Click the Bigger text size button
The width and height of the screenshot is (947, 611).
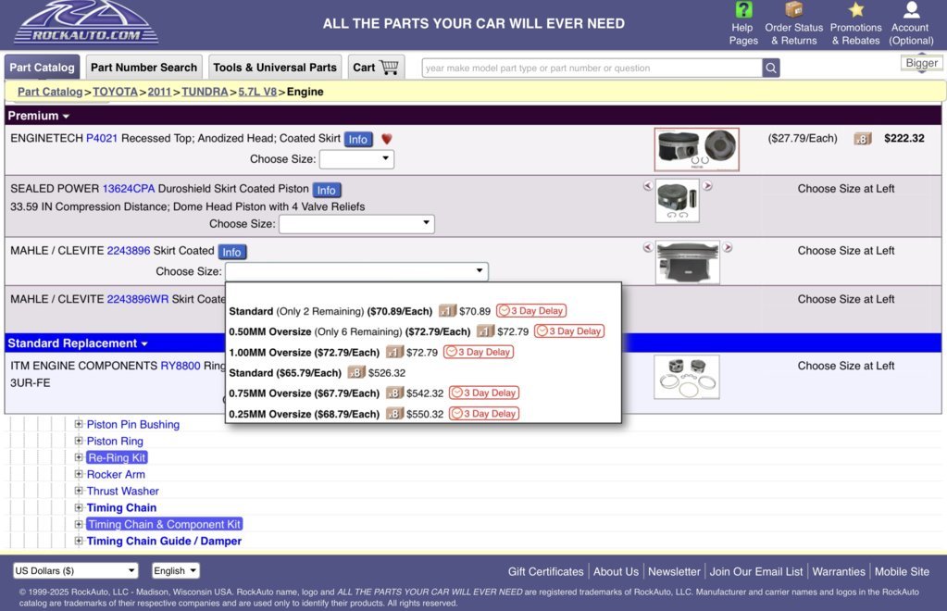pyautogui.click(x=922, y=63)
